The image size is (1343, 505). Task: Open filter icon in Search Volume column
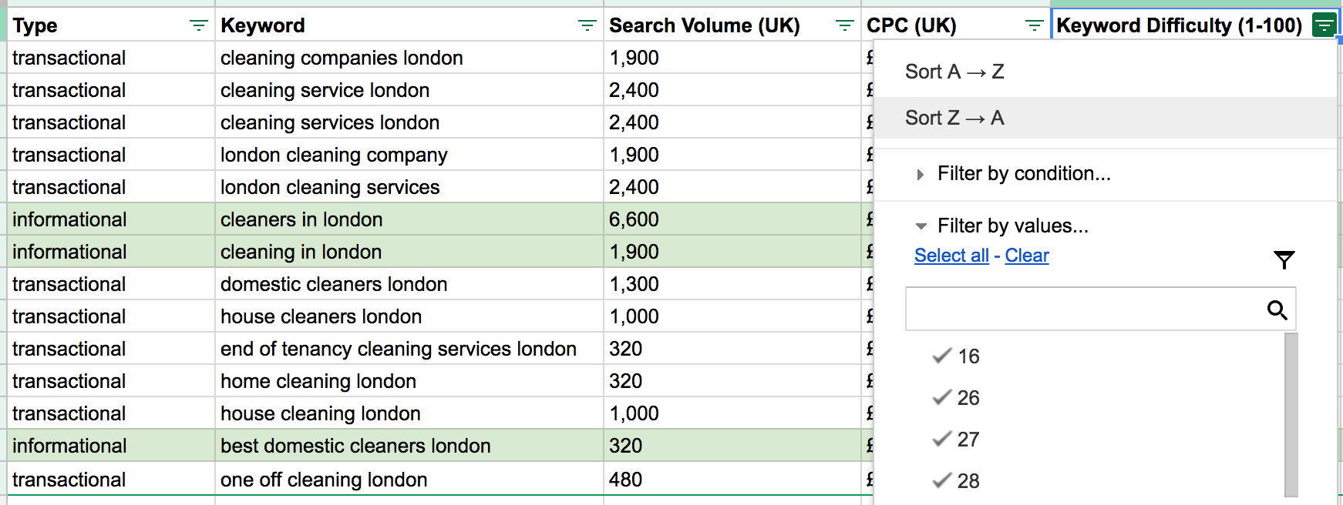coord(844,26)
